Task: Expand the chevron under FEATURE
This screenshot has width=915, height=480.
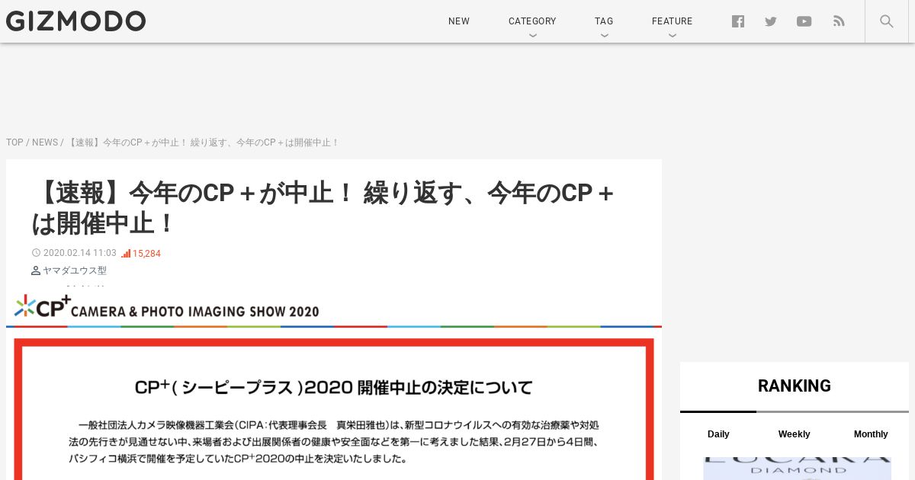Action: pos(672,35)
